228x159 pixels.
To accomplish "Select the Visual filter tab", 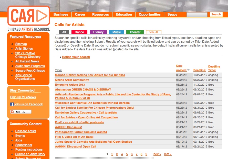I will tap(153, 32).
